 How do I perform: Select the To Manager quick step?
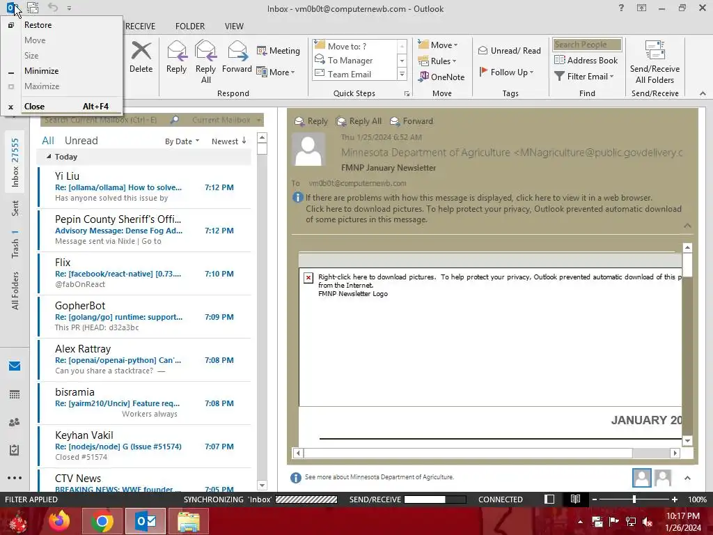356,60
